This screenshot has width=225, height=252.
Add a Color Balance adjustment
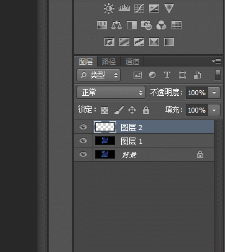[116, 25]
